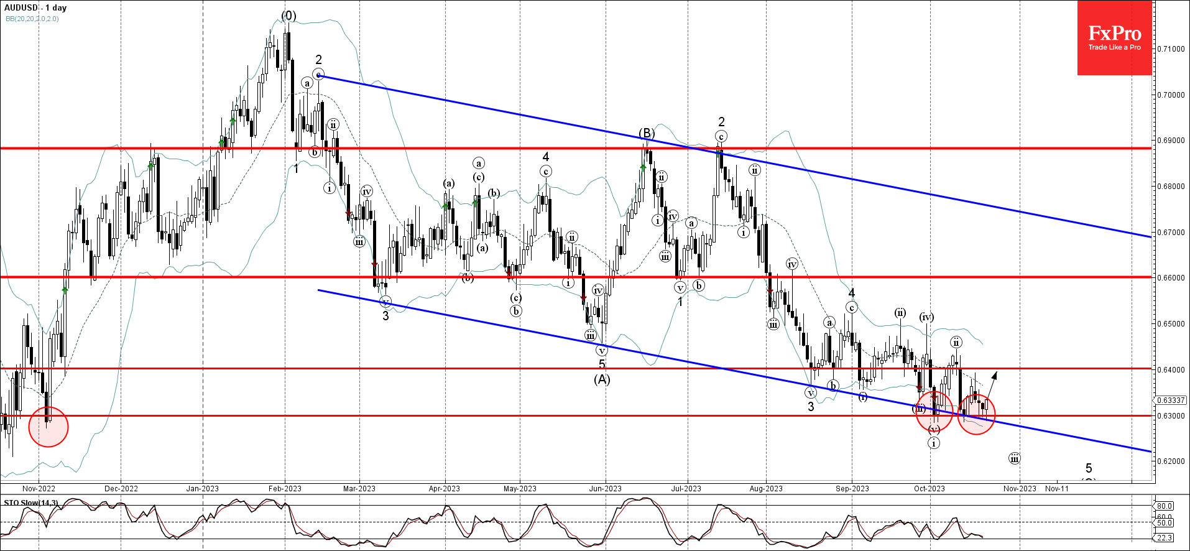Click the FxPro logo

pos(1114,38)
